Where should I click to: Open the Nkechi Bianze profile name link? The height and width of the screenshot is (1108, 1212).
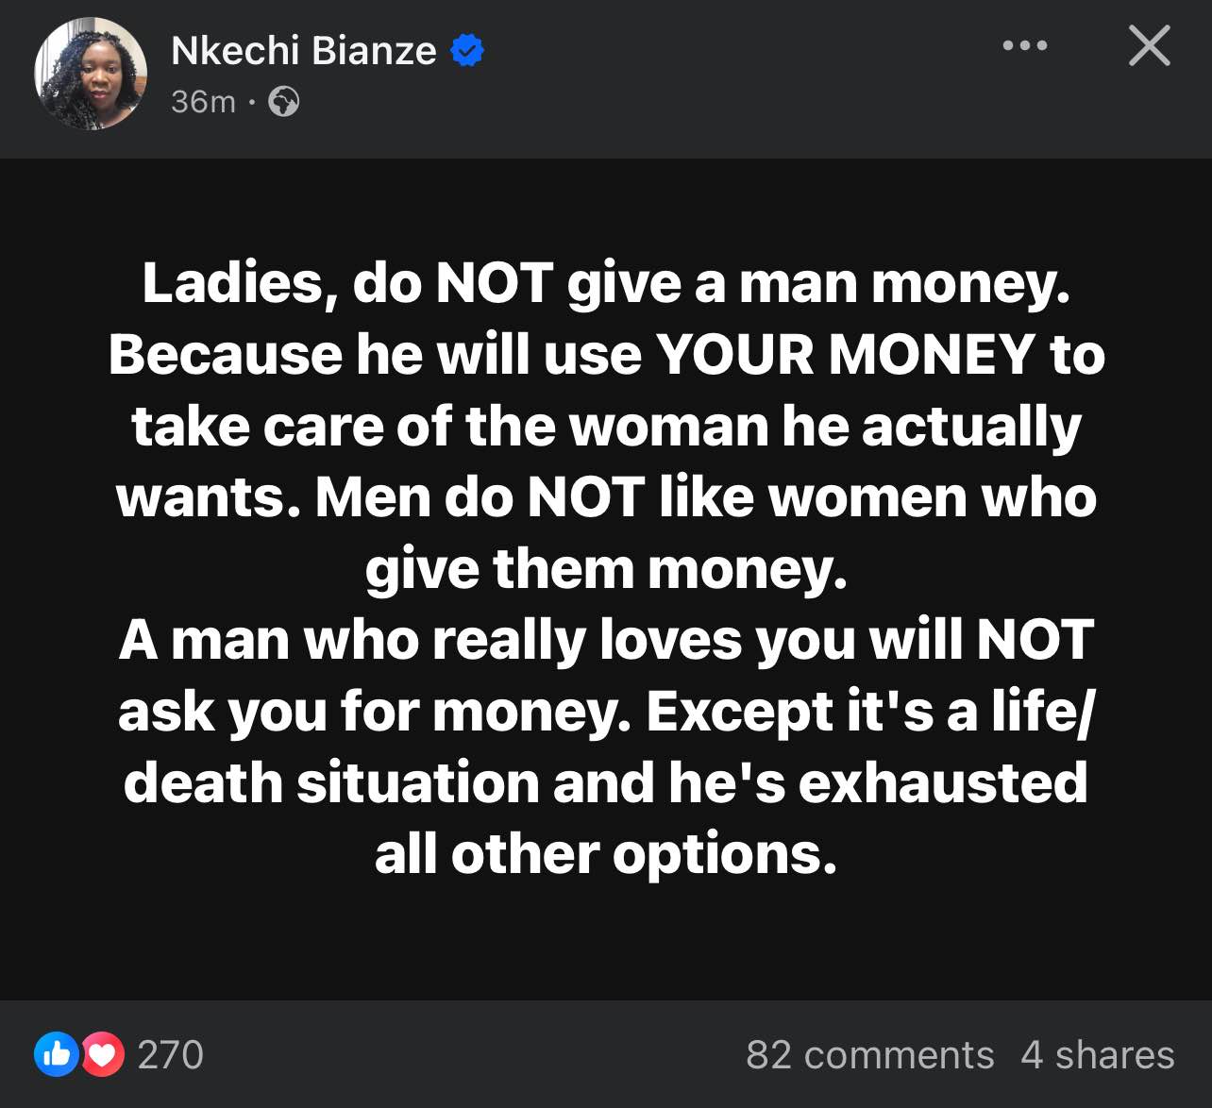(304, 50)
